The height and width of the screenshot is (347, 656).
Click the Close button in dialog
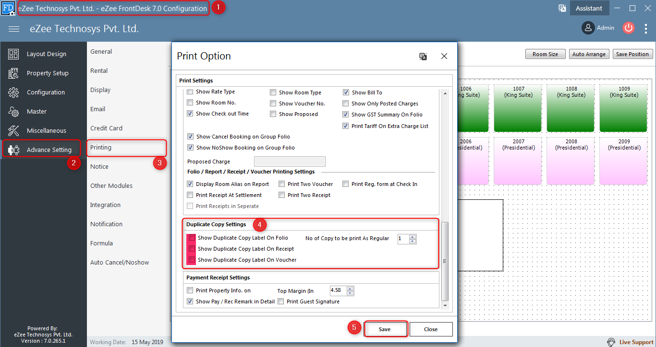(431, 329)
